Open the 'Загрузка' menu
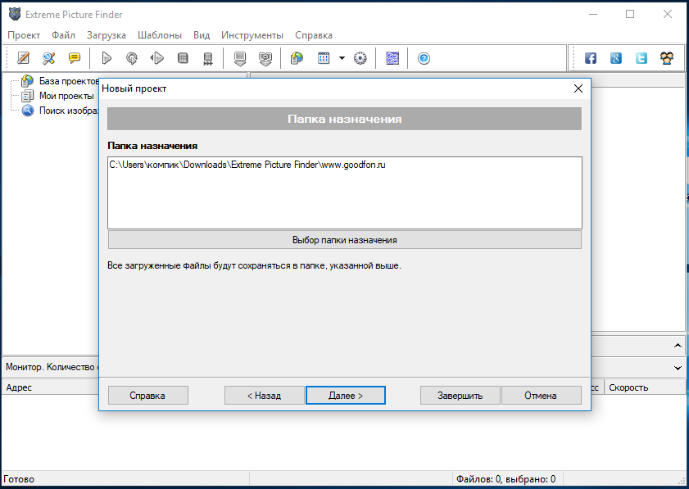Image resolution: width=689 pixels, height=489 pixels. pyautogui.click(x=107, y=35)
